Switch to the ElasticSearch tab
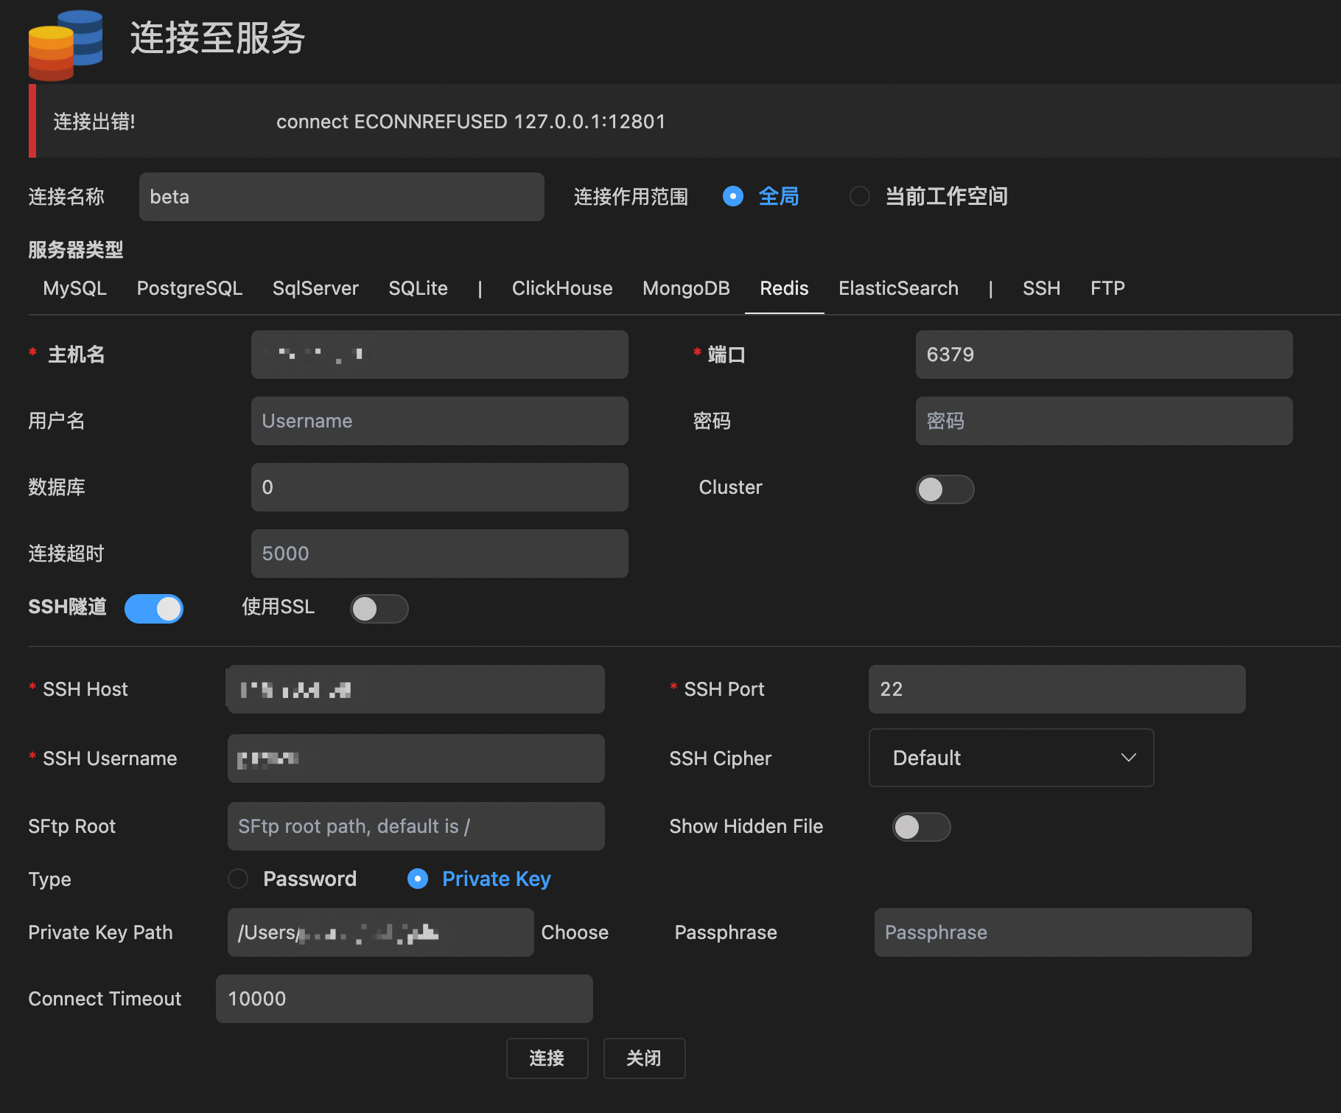This screenshot has height=1113, width=1341. 898,288
